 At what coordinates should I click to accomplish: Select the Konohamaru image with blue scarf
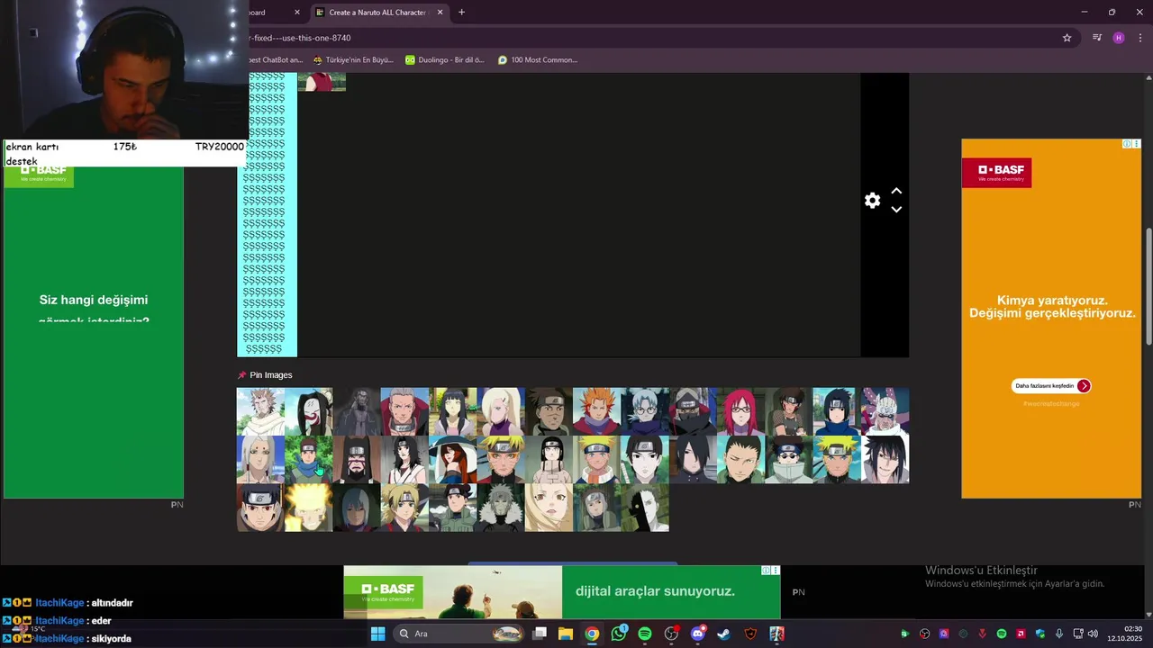click(x=308, y=460)
